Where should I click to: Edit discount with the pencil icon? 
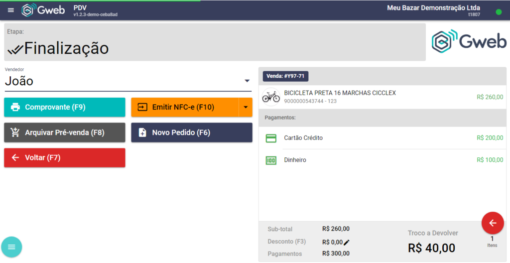pyautogui.click(x=347, y=242)
